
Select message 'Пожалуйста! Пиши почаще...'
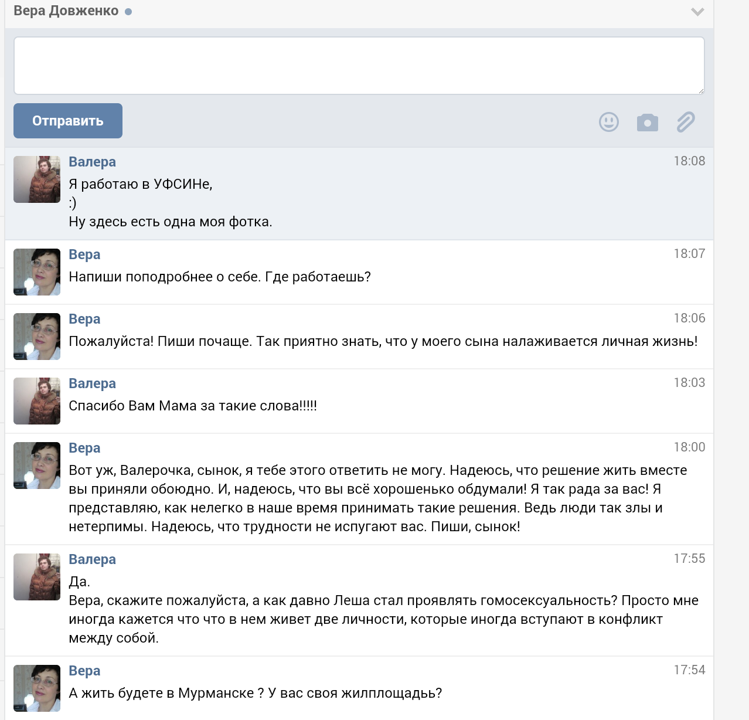coord(383,341)
